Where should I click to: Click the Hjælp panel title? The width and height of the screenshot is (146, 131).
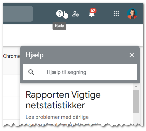coord(35,55)
